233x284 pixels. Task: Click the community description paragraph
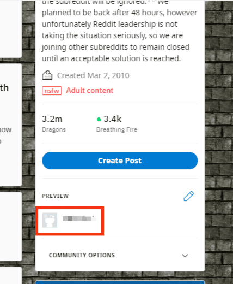tap(120, 32)
